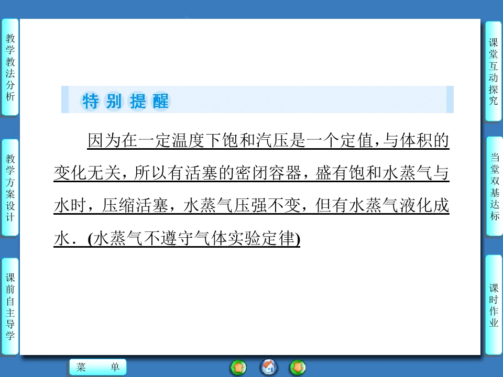Switch to the 教学方案设计 tab

point(10,187)
